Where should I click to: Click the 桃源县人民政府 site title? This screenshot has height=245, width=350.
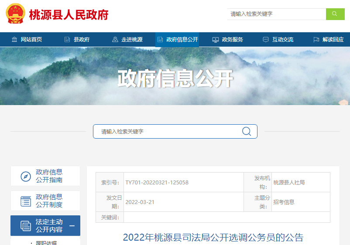(x=69, y=14)
